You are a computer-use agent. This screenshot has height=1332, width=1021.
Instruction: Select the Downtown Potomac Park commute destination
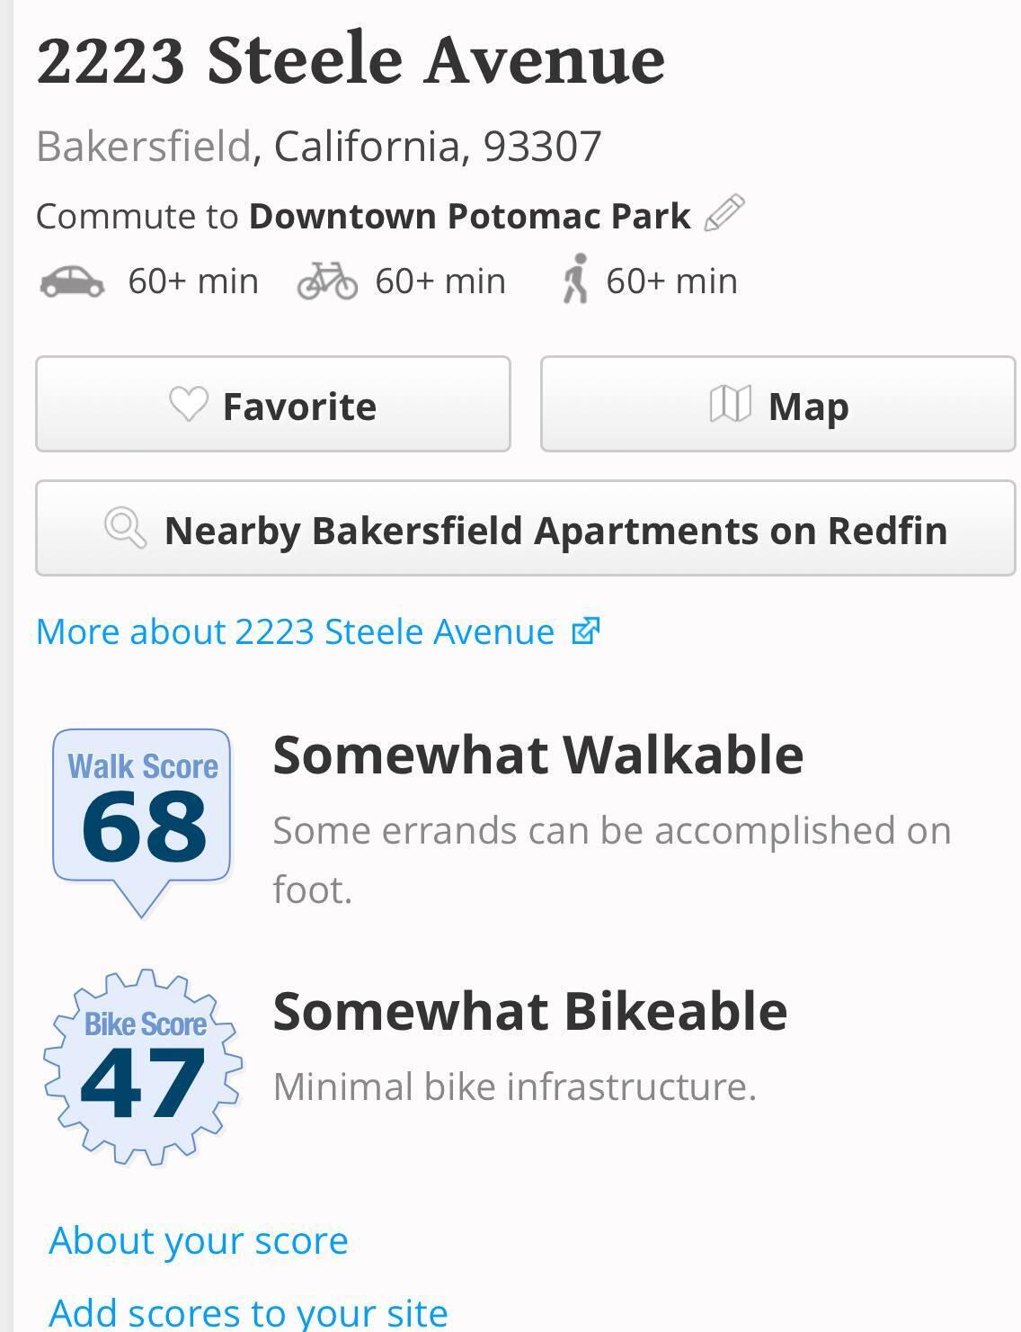[x=469, y=216]
